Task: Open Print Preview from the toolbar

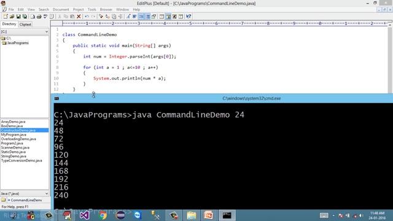Action: coord(33,17)
